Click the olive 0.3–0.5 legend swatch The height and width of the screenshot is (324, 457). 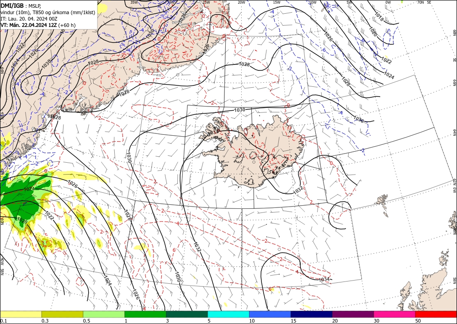62,314
